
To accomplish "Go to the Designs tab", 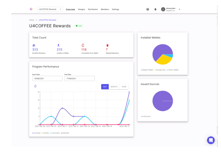I will (82, 9).
